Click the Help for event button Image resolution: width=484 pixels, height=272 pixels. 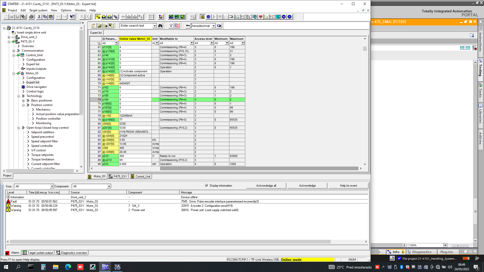[x=348, y=186]
